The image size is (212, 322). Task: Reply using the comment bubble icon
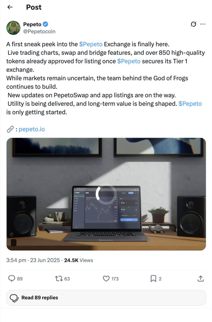(x=12, y=279)
